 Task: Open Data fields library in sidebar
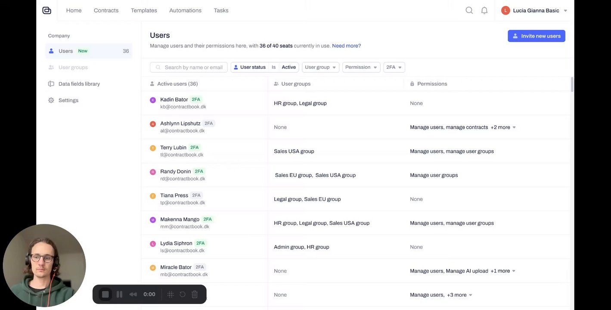click(x=79, y=84)
